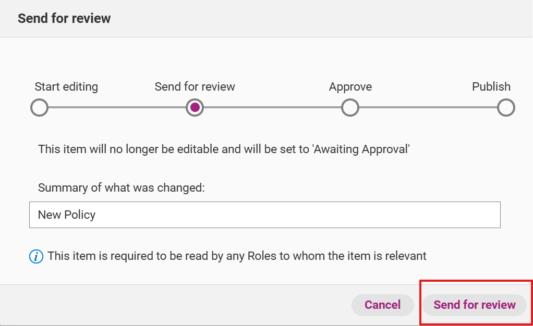Click the "Summary of what was changed:" label
This screenshot has height=326, width=533.
click(x=122, y=187)
